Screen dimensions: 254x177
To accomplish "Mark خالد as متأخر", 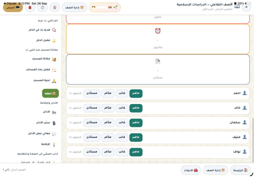I will pyautogui.click(x=108, y=108).
